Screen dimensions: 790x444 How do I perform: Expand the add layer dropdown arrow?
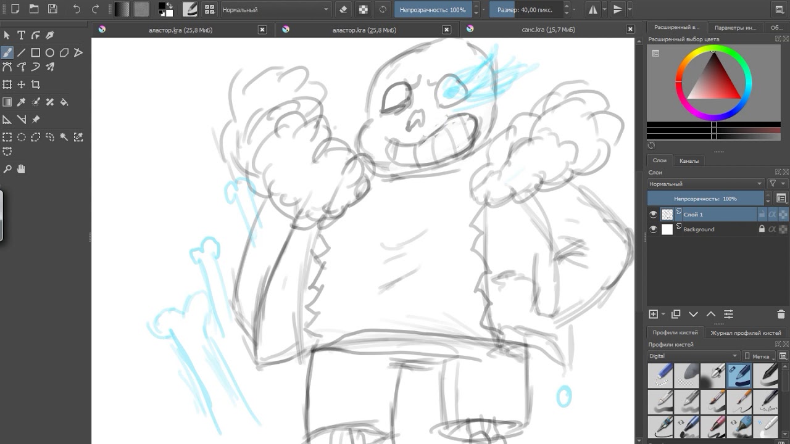click(663, 314)
